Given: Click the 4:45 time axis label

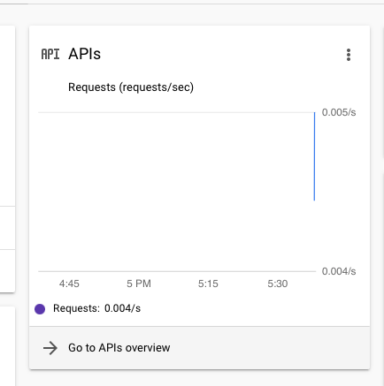Looking at the screenshot, I should click(x=69, y=284).
